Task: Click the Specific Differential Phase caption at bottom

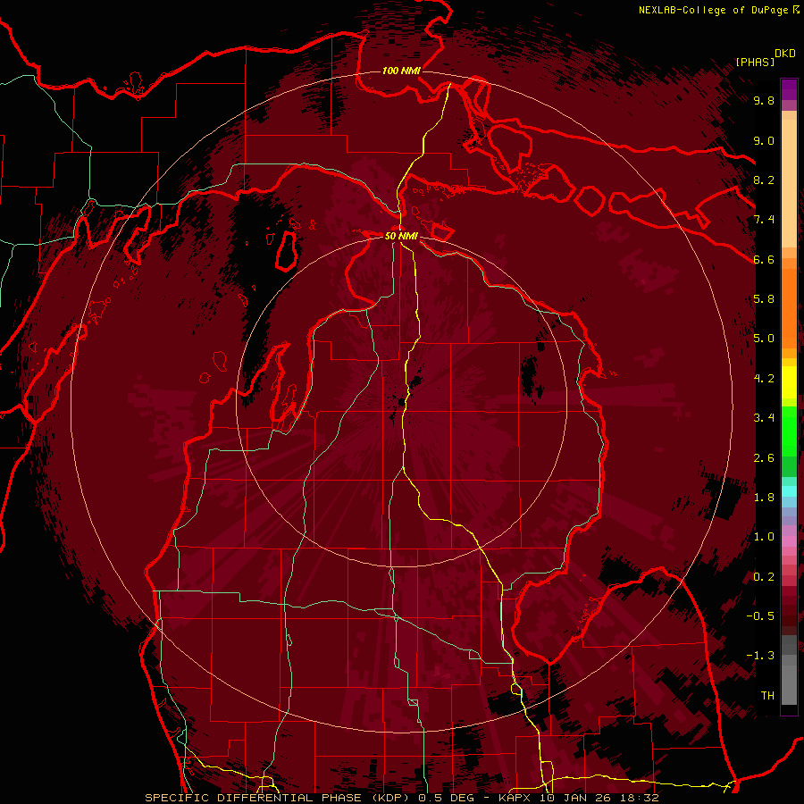Action: pyautogui.click(x=402, y=798)
